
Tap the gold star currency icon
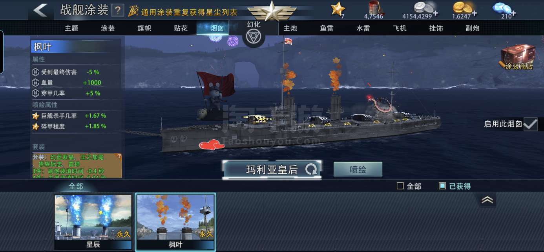[338, 9]
